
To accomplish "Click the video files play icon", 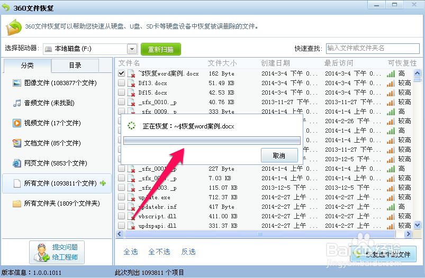I will tap(17, 123).
